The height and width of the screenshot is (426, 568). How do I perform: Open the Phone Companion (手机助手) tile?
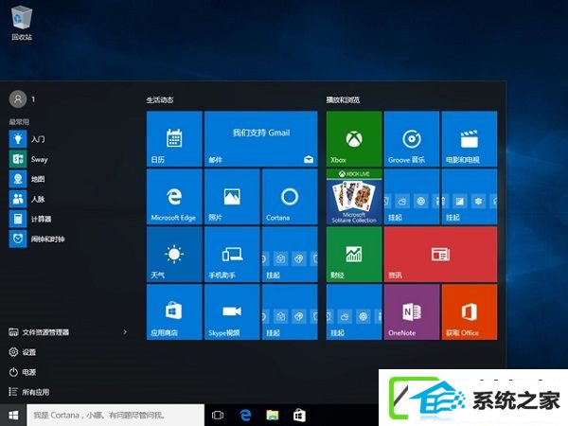coord(232,255)
